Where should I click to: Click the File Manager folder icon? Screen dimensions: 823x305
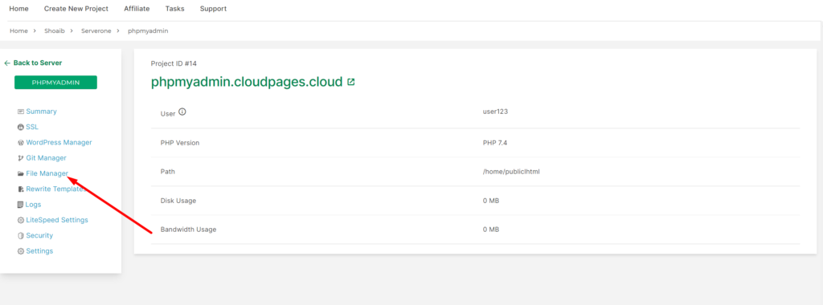20,173
